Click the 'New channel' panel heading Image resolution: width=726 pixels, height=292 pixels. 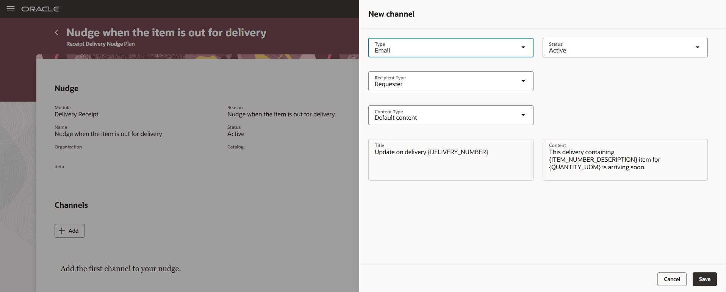click(391, 14)
